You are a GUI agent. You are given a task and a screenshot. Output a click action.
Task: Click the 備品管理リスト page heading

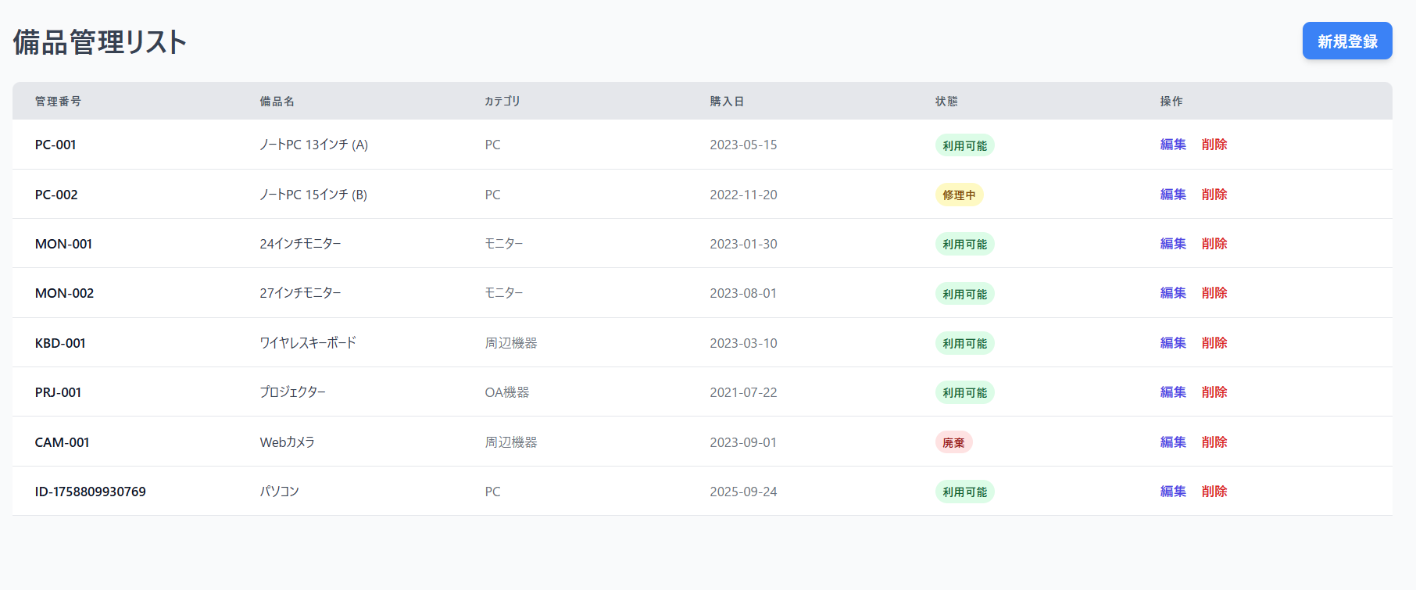[100, 42]
